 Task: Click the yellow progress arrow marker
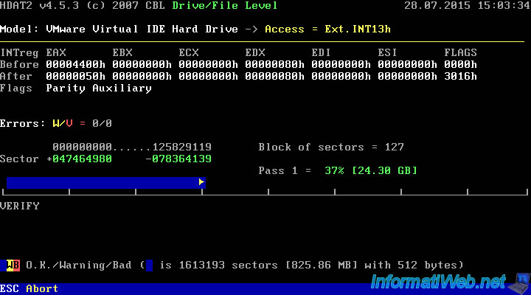(x=201, y=182)
